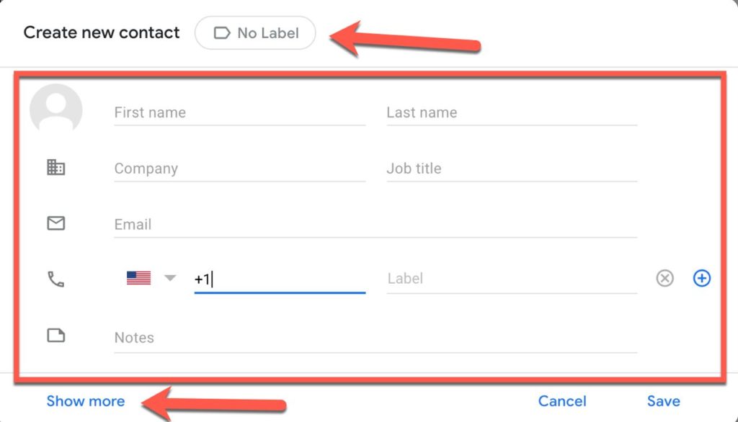The height and width of the screenshot is (422, 738).
Task: Click into the Job title field
Action: 511,169
